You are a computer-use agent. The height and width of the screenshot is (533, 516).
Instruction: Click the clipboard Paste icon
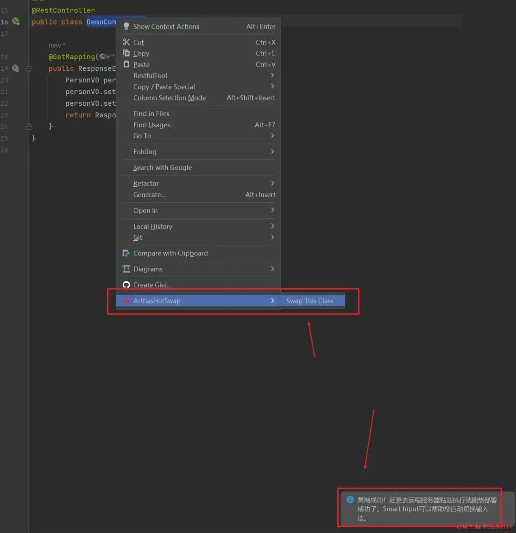[126, 64]
